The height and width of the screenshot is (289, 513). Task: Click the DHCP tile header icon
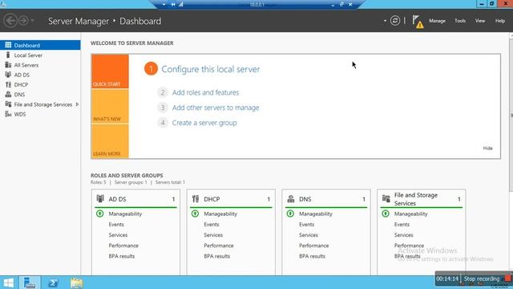[x=196, y=198]
